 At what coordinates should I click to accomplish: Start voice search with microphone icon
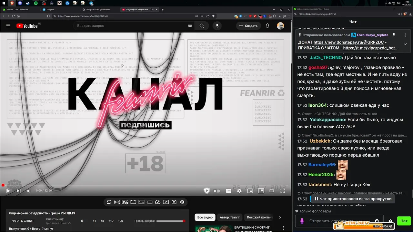coord(217,26)
